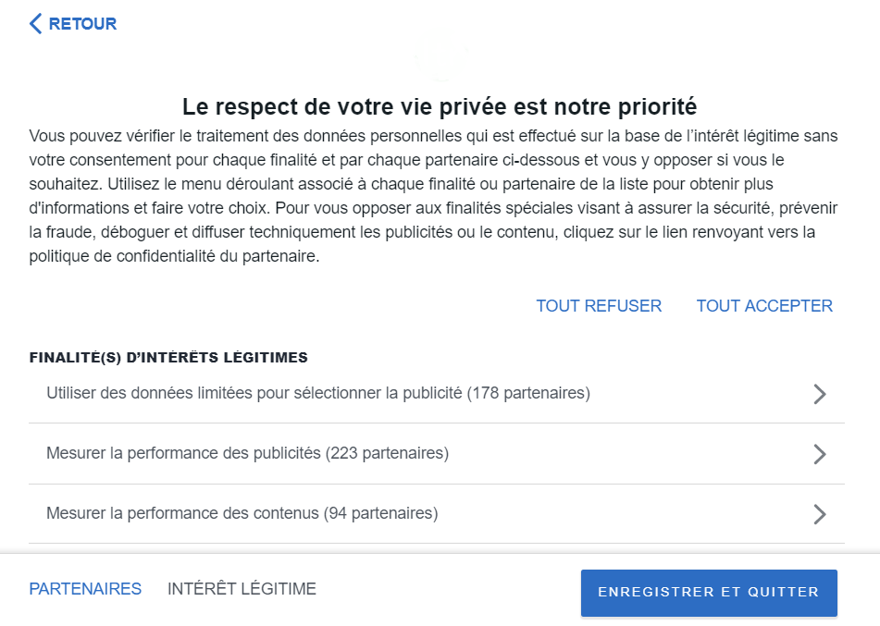Open 'Utiliser des données limitées' purpose label
Screen dimensions: 880x626
[x=254, y=393]
